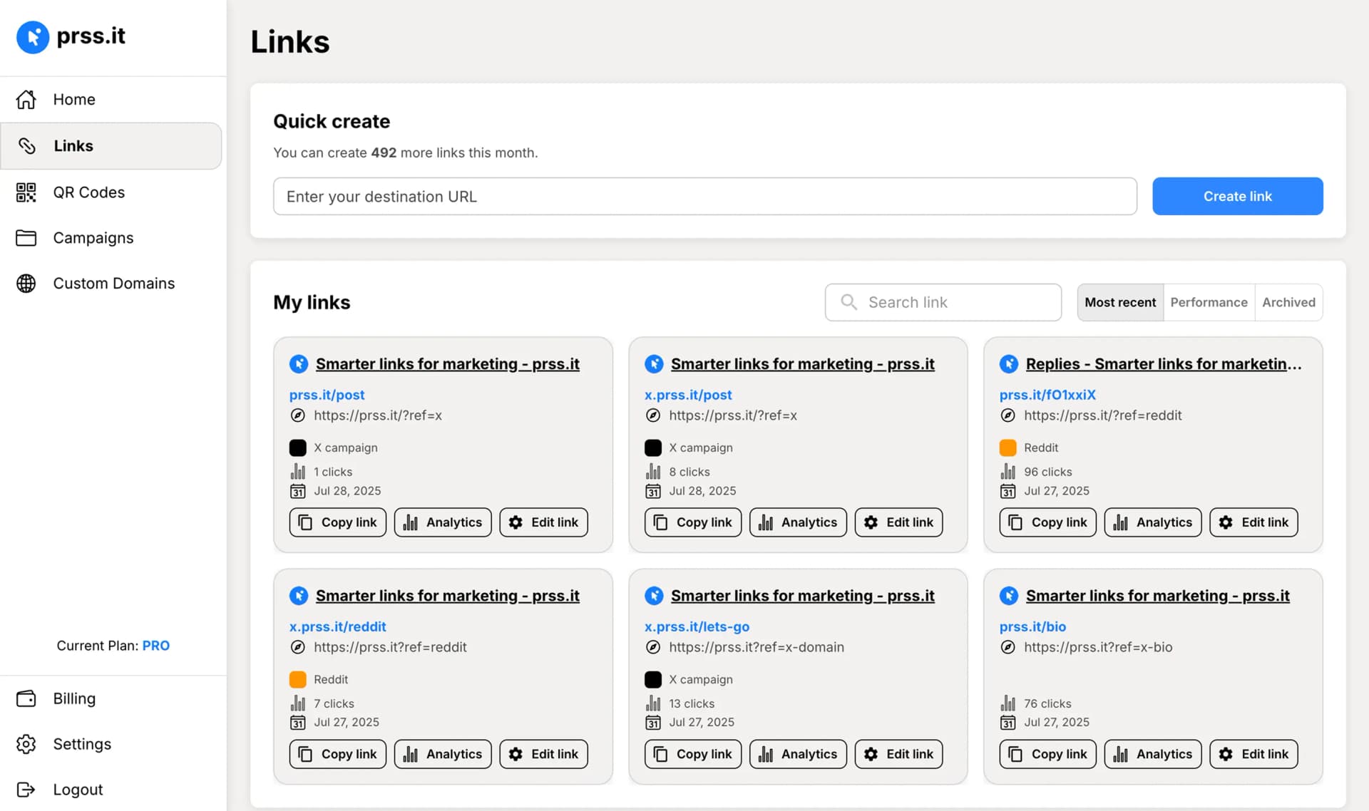1369x811 pixels.
Task: Click the prss.it logo icon
Action: (33, 37)
